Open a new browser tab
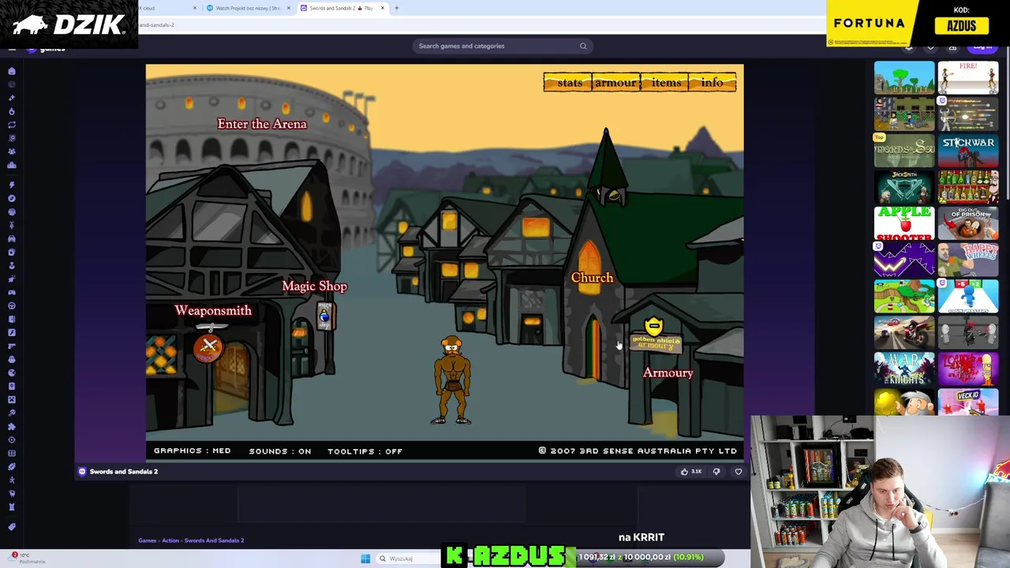1010x568 pixels. coord(397,8)
